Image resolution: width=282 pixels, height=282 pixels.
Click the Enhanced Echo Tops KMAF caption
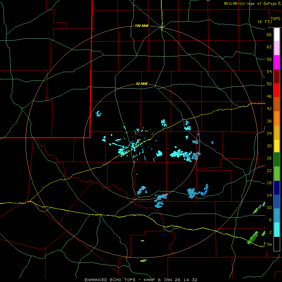[141, 280]
